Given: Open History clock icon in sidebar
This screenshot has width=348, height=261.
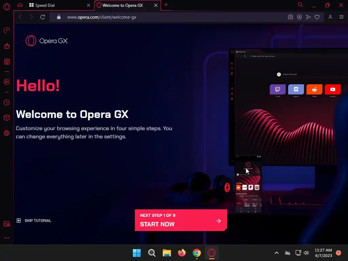Looking at the screenshot, I should pyautogui.click(x=7, y=102).
